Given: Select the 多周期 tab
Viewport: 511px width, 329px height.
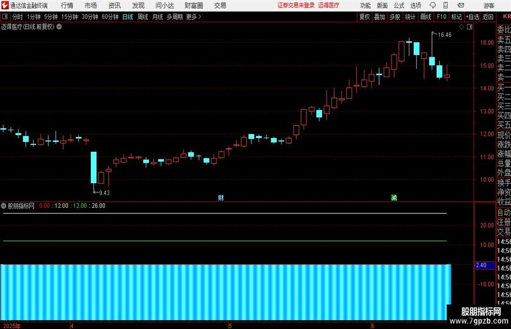Looking at the screenshot, I should [175, 17].
